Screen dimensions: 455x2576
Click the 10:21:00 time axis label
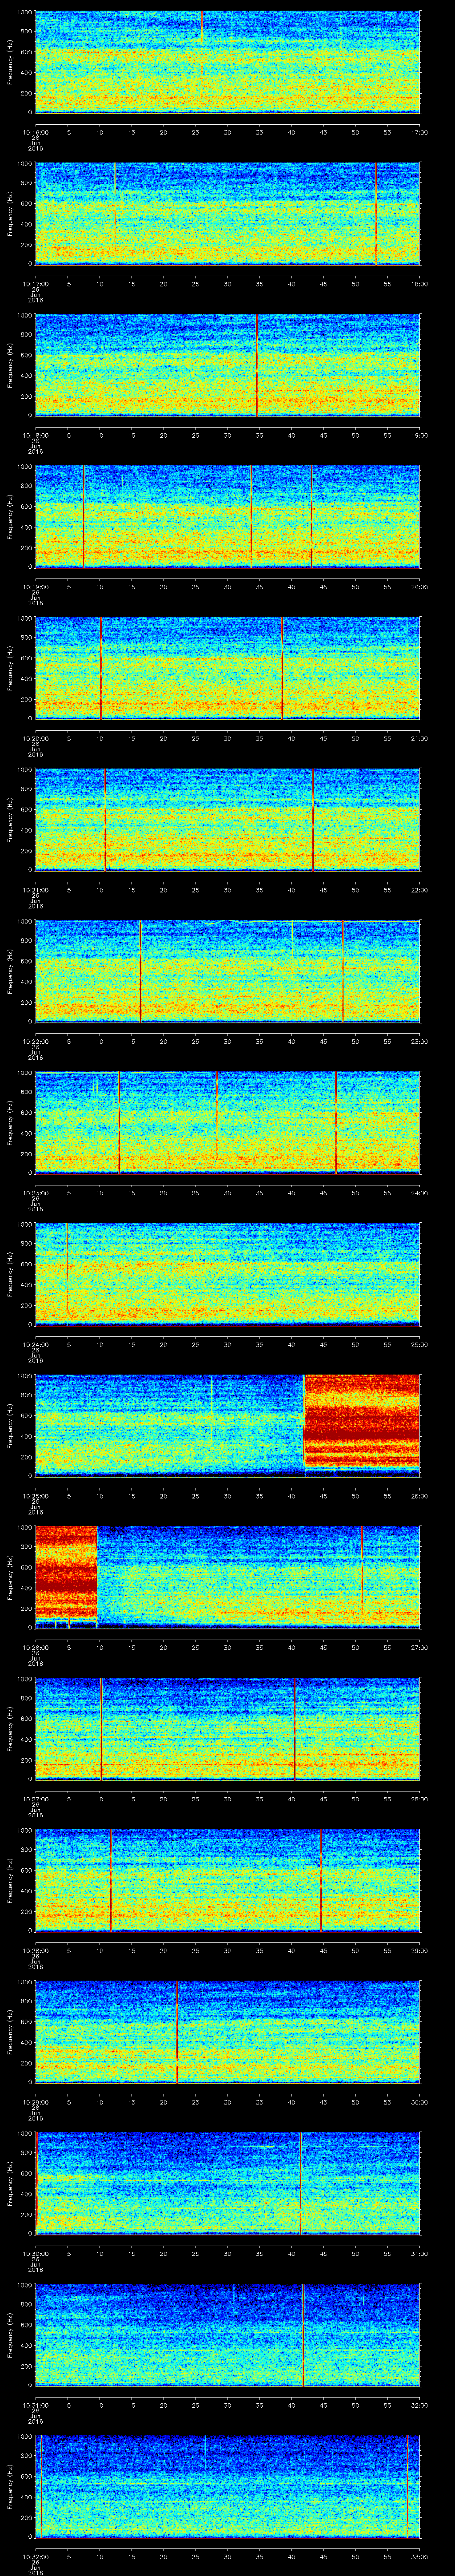35,890
